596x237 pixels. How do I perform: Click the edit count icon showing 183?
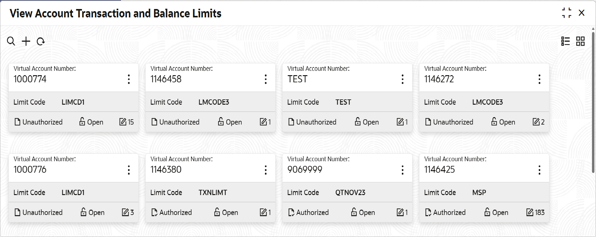pyautogui.click(x=530, y=212)
